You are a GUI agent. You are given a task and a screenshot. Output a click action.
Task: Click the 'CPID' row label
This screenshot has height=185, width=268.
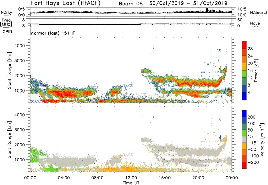(x=7, y=32)
